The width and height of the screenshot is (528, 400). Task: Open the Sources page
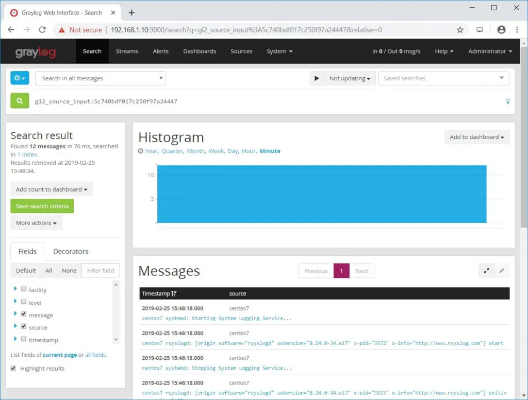241,51
